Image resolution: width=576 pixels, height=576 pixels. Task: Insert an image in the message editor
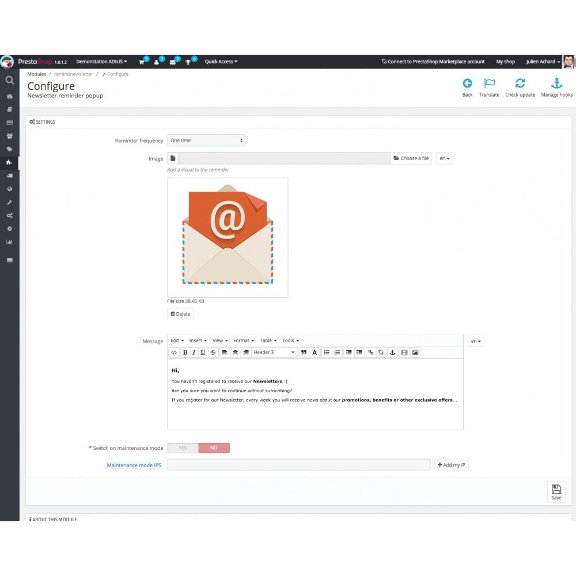tap(415, 353)
